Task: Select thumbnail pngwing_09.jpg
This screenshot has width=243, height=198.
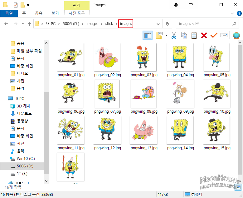Action: pyautogui.click(x=180, y=94)
